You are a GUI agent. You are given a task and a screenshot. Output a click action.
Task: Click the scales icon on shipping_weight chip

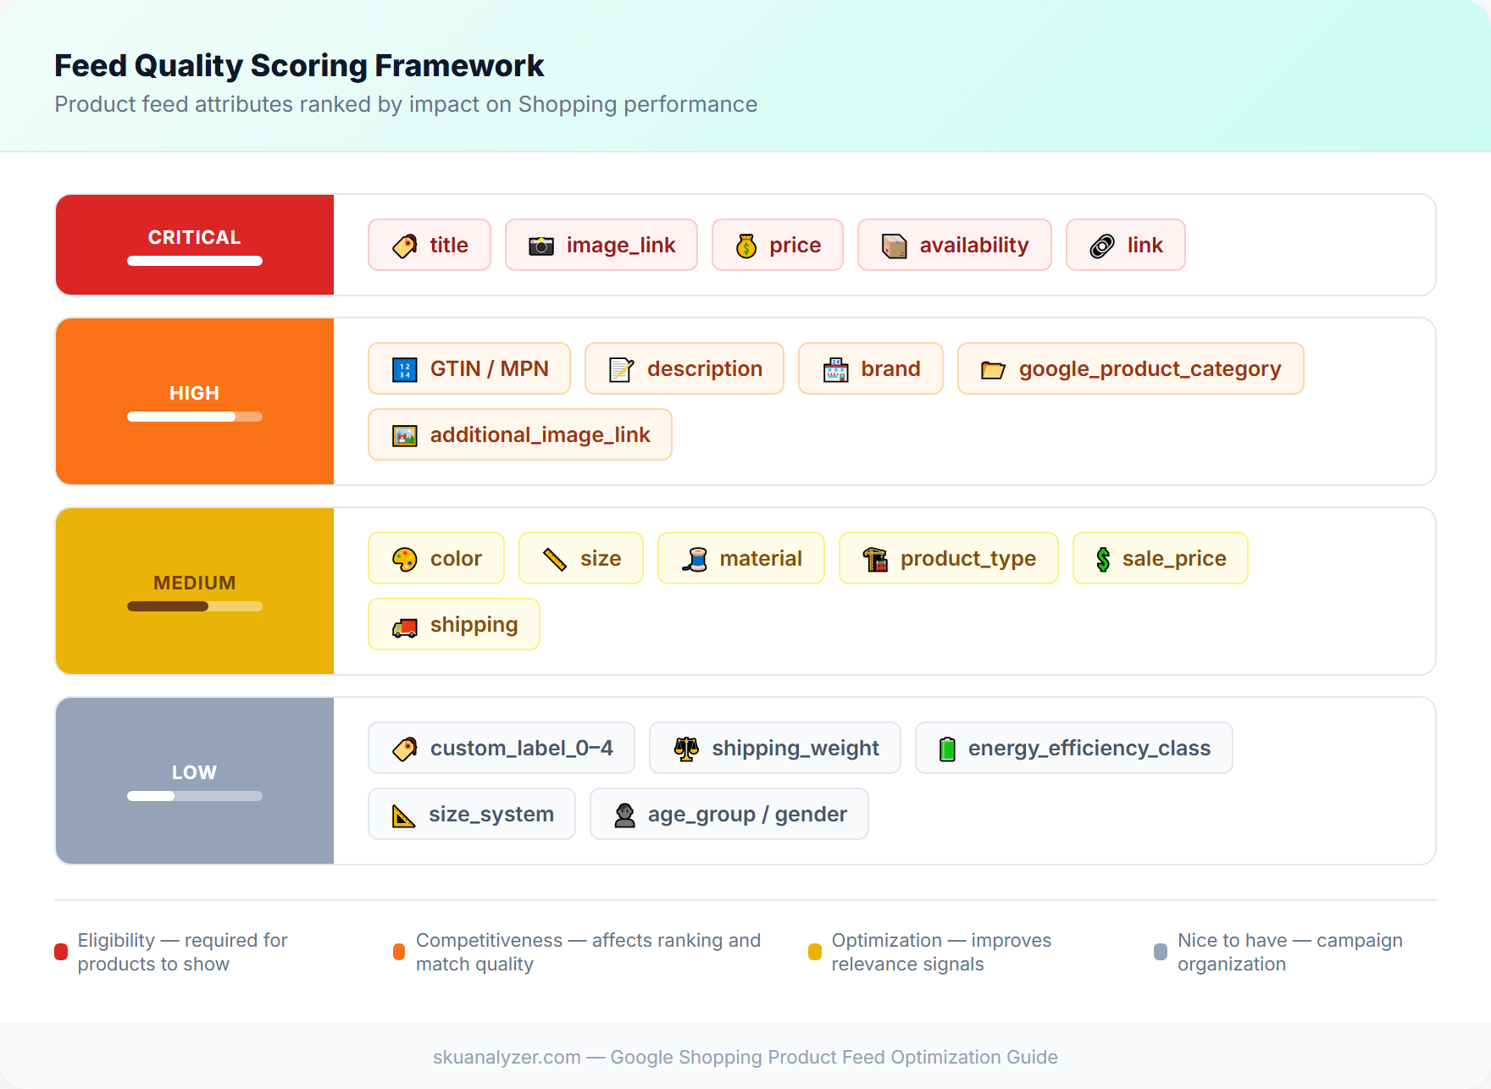(686, 748)
